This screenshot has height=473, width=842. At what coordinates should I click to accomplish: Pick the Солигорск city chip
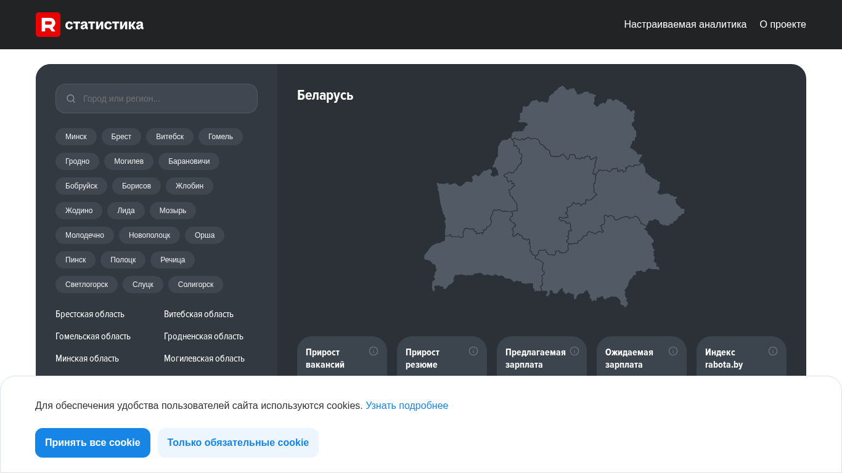click(x=195, y=285)
